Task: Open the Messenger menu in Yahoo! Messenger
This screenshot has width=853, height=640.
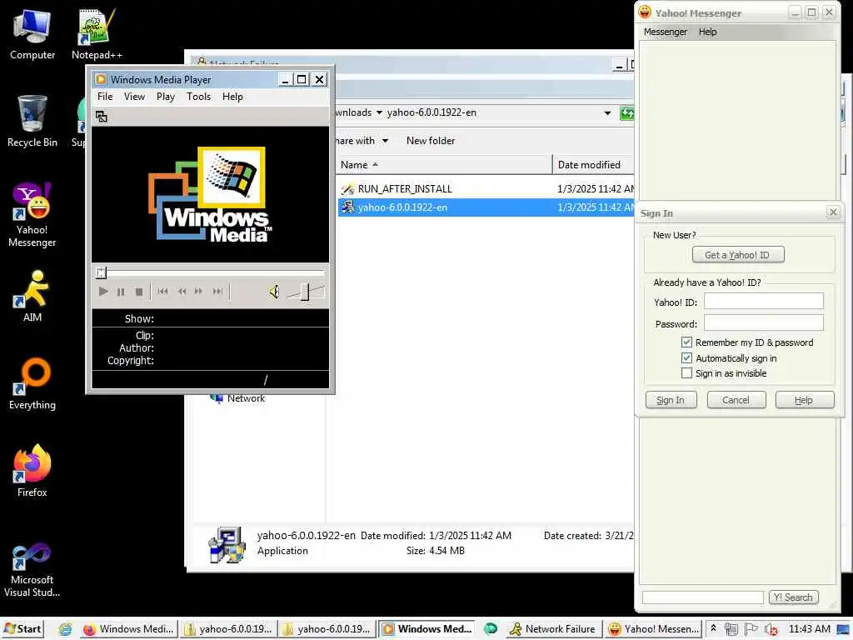Action: (x=666, y=32)
